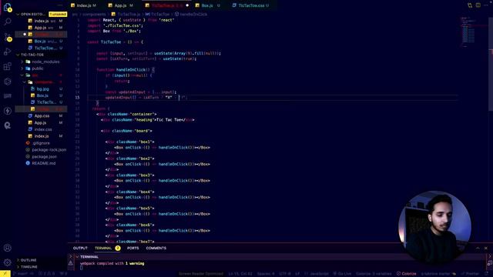Image resolution: width=493 pixels, height=277 pixels.
Task: Close the bottom panel
Action: 486,248
